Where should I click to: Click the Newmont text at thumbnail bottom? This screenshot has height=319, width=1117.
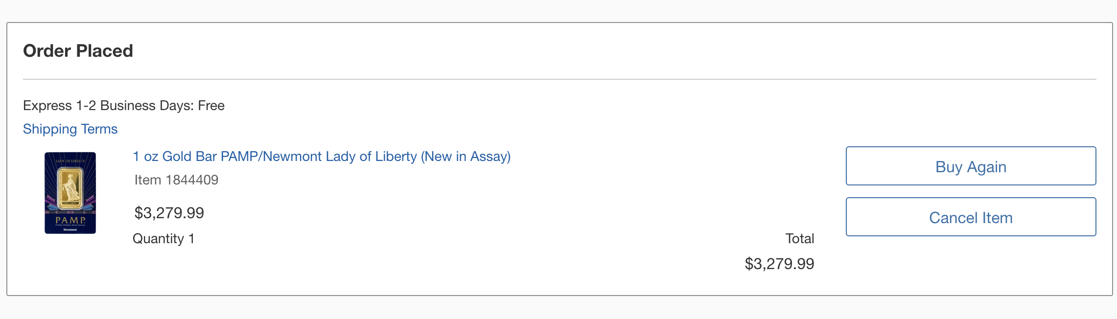[x=70, y=229]
